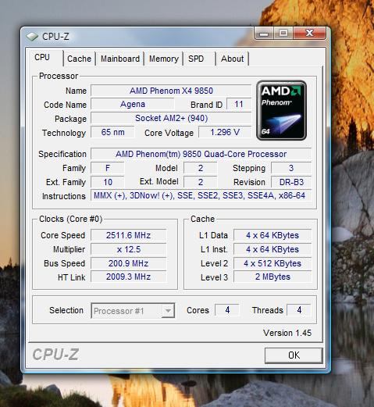Click the Name field 'AMD Phenom X4 9850'
Viewport: 374px width, 407px height.
tap(171, 91)
